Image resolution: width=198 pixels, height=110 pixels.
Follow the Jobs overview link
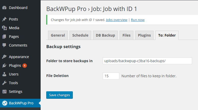[x=117, y=20]
